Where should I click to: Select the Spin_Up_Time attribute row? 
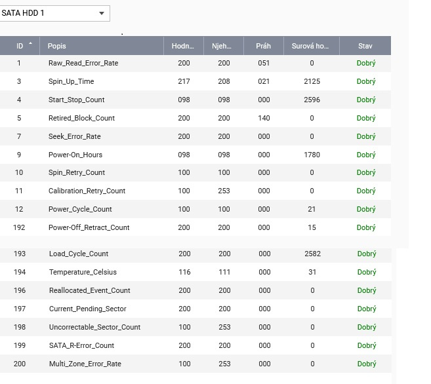(x=71, y=82)
